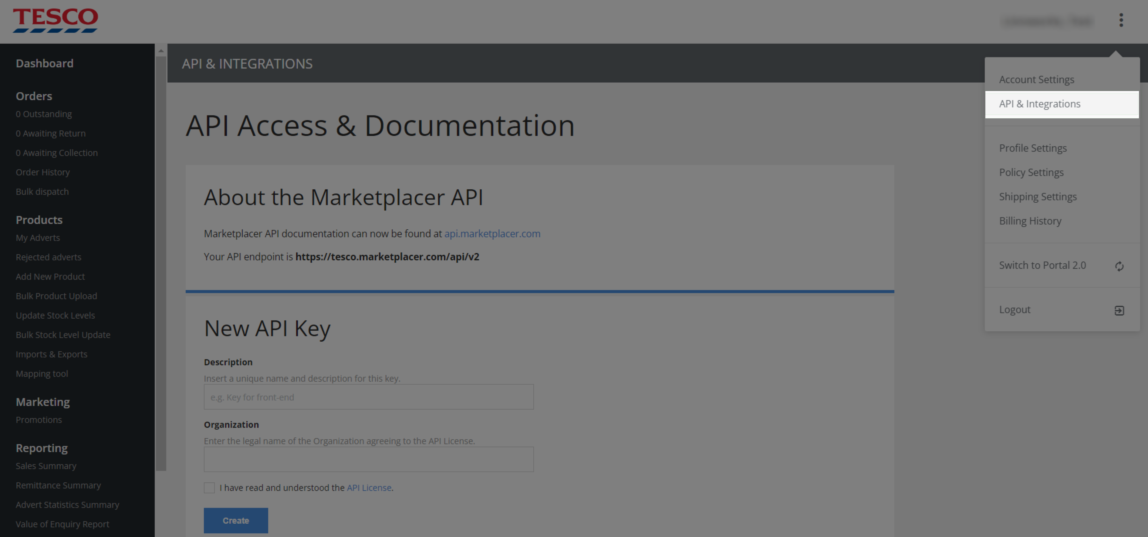1148x537 pixels.
Task: Go to the Dashboard
Action: click(45, 63)
